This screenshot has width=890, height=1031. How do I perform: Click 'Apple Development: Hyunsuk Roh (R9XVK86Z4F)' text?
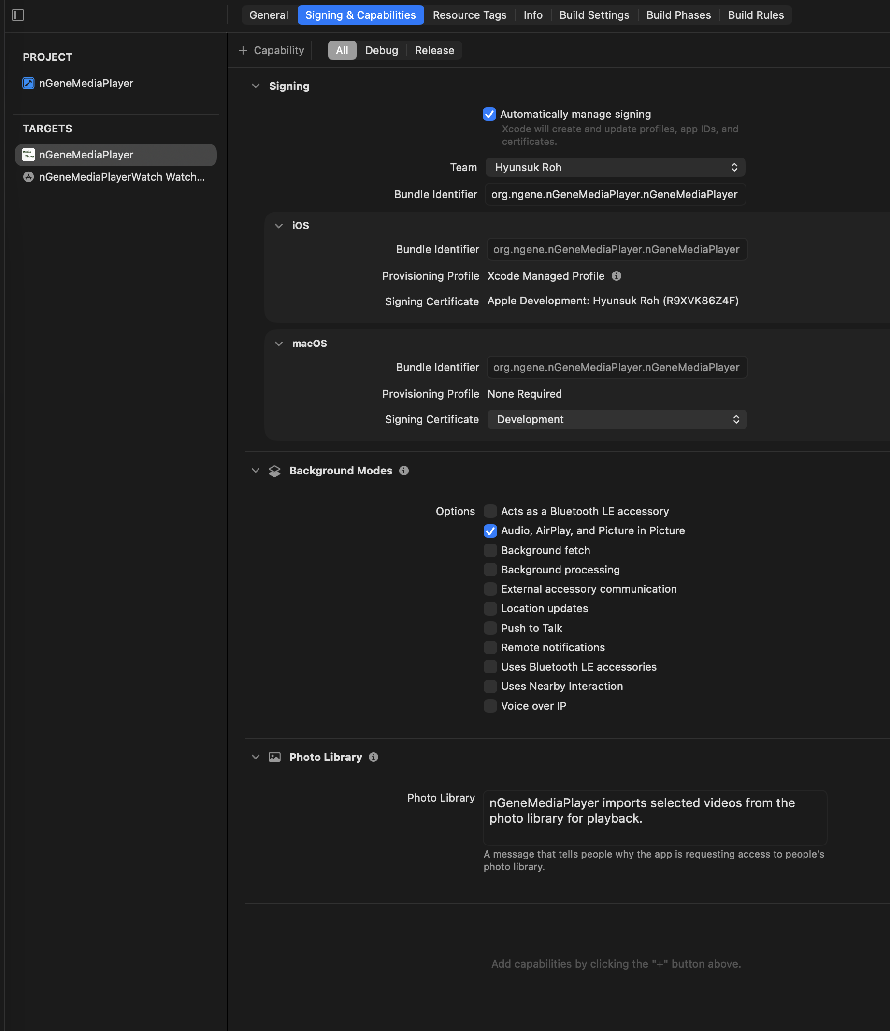tap(613, 301)
